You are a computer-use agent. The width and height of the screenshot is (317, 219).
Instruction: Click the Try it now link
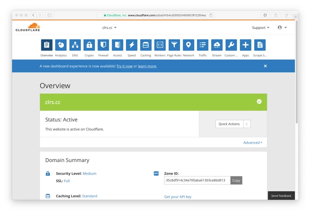[124, 66]
